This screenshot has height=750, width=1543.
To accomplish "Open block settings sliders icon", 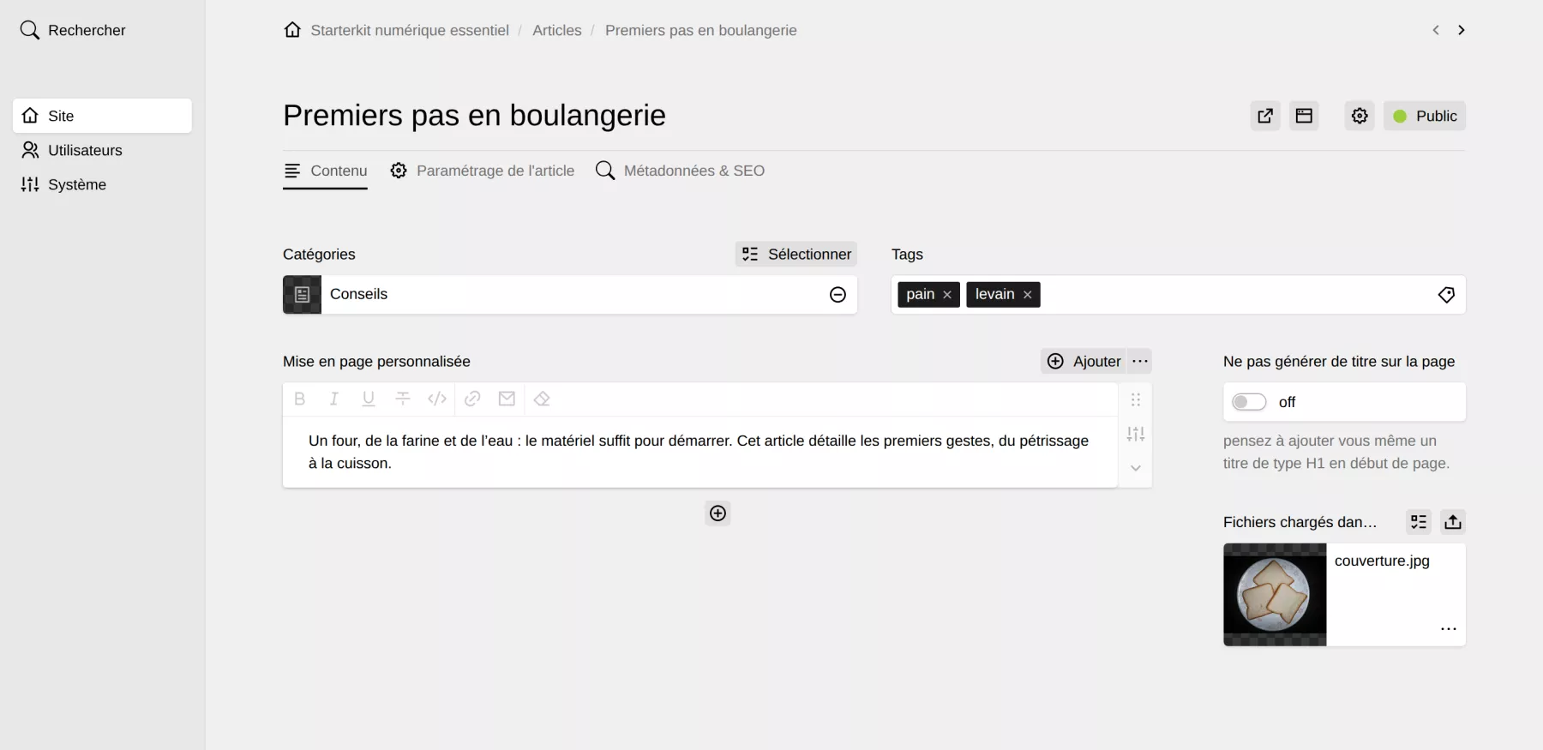I will (1136, 434).
